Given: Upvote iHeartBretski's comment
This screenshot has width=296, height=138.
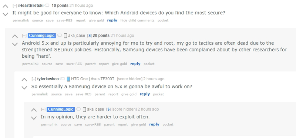Looking at the screenshot, I should coord(6,6).
